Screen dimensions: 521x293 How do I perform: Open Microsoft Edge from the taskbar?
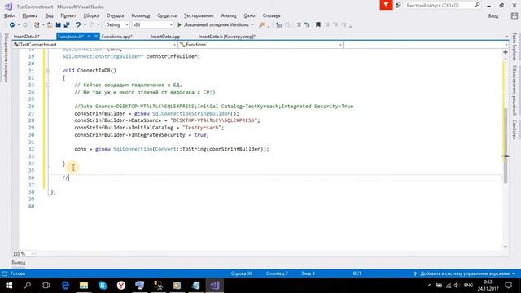pos(65,286)
